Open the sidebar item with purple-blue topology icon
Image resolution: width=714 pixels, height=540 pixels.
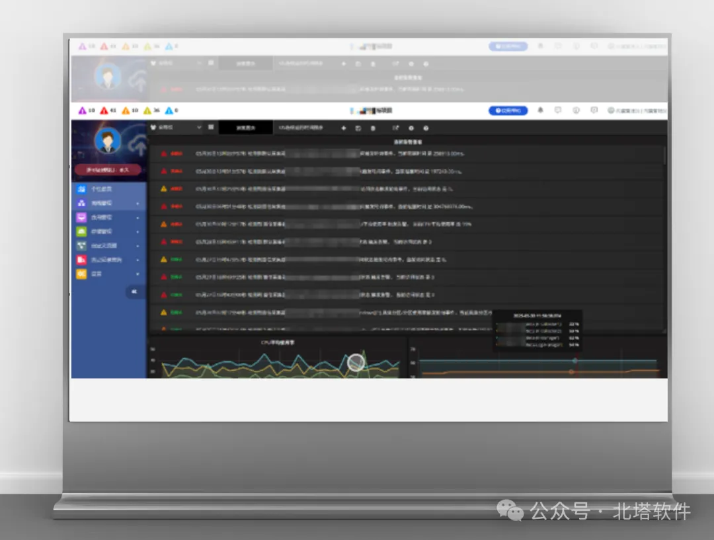click(109, 203)
